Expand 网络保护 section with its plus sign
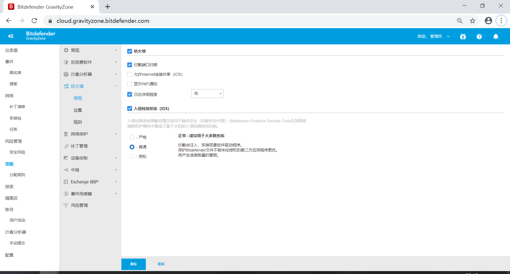The image size is (510, 274). [116, 134]
